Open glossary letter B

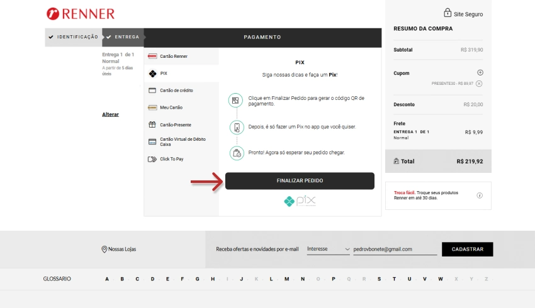point(122,279)
